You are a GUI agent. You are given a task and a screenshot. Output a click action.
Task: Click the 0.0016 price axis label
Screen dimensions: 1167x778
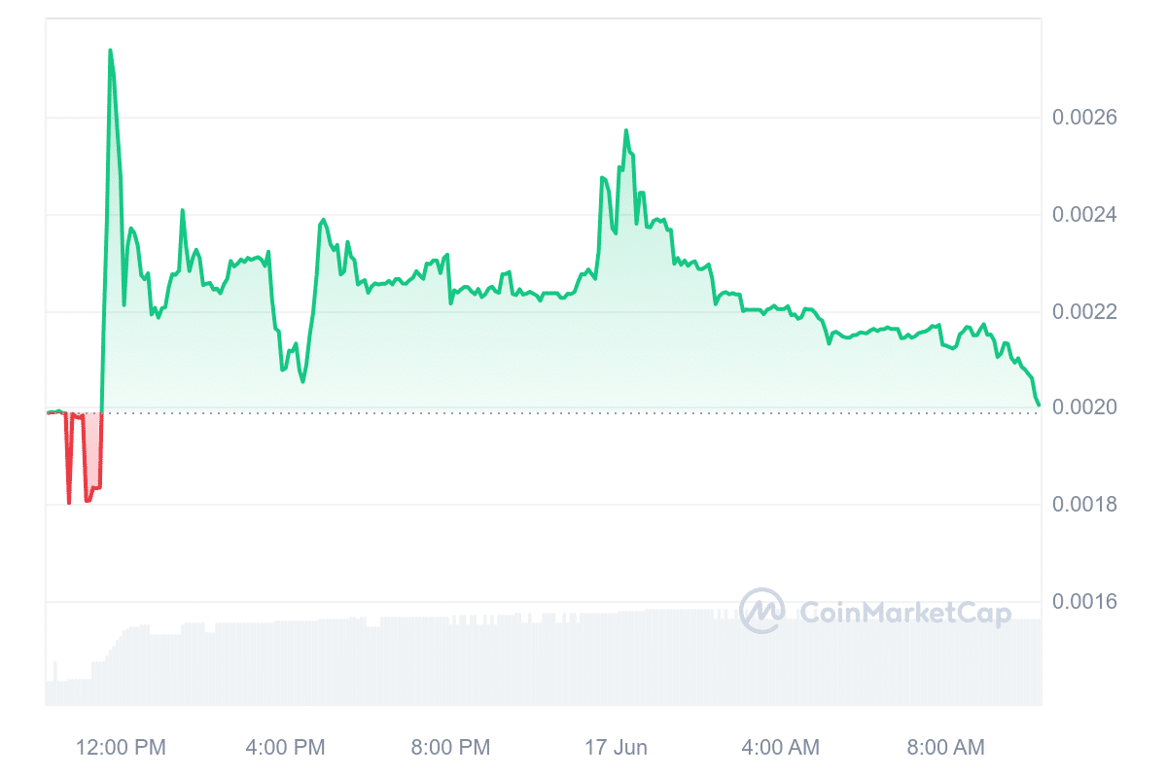tap(1084, 602)
